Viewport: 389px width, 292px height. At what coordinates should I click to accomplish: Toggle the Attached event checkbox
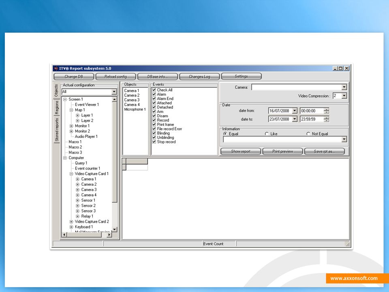154,103
